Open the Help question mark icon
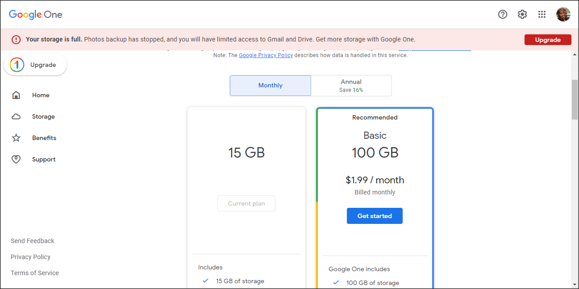The width and height of the screenshot is (579, 289). pyautogui.click(x=503, y=14)
